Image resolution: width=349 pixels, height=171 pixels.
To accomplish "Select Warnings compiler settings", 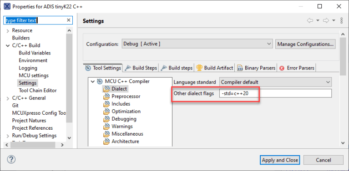I will point(122,127).
